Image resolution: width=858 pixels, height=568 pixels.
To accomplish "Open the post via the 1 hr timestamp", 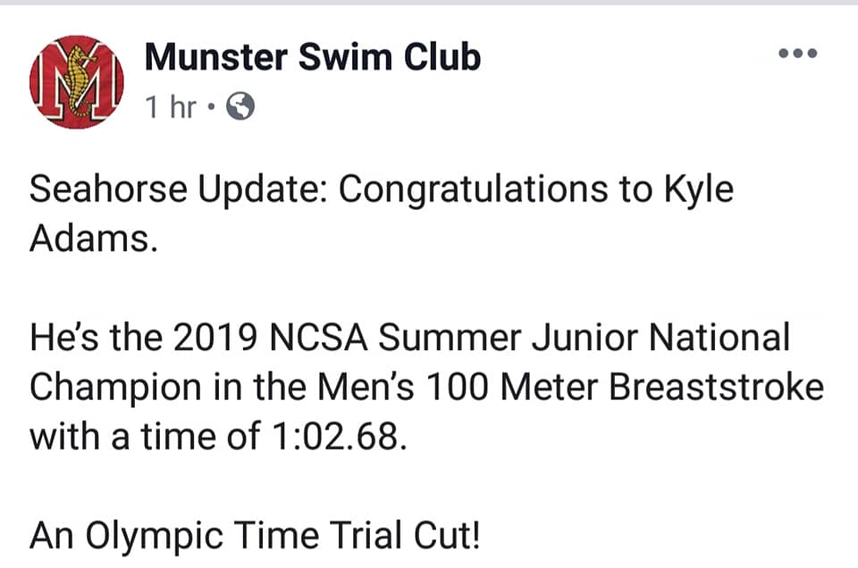I will (170, 106).
